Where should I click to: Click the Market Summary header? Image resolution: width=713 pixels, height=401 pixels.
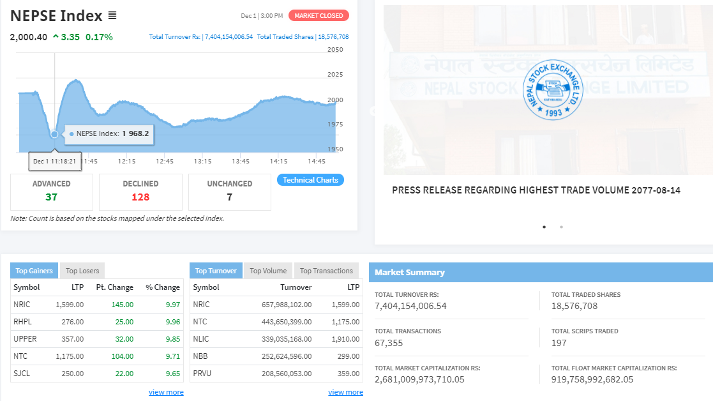coord(541,272)
